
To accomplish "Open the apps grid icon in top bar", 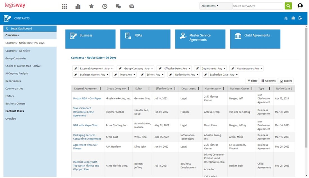I will tap(64, 6).
